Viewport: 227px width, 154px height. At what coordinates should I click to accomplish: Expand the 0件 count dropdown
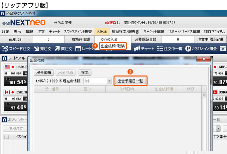pyautogui.click(x=109, y=81)
